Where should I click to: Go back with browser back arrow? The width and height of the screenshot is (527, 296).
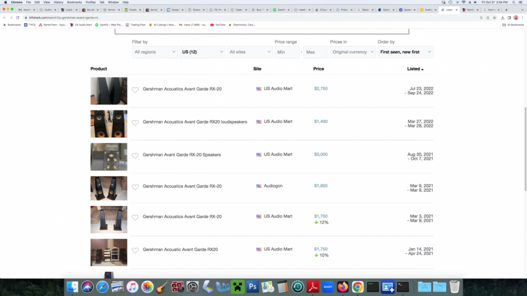pyautogui.click(x=4, y=17)
